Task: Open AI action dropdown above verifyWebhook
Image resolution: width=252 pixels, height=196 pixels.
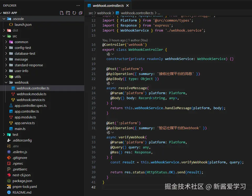Action: [x=113, y=133]
